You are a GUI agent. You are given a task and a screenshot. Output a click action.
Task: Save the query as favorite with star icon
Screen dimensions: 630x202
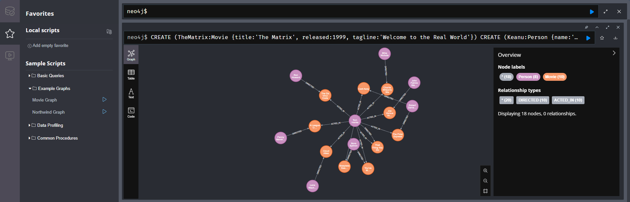pos(602,38)
